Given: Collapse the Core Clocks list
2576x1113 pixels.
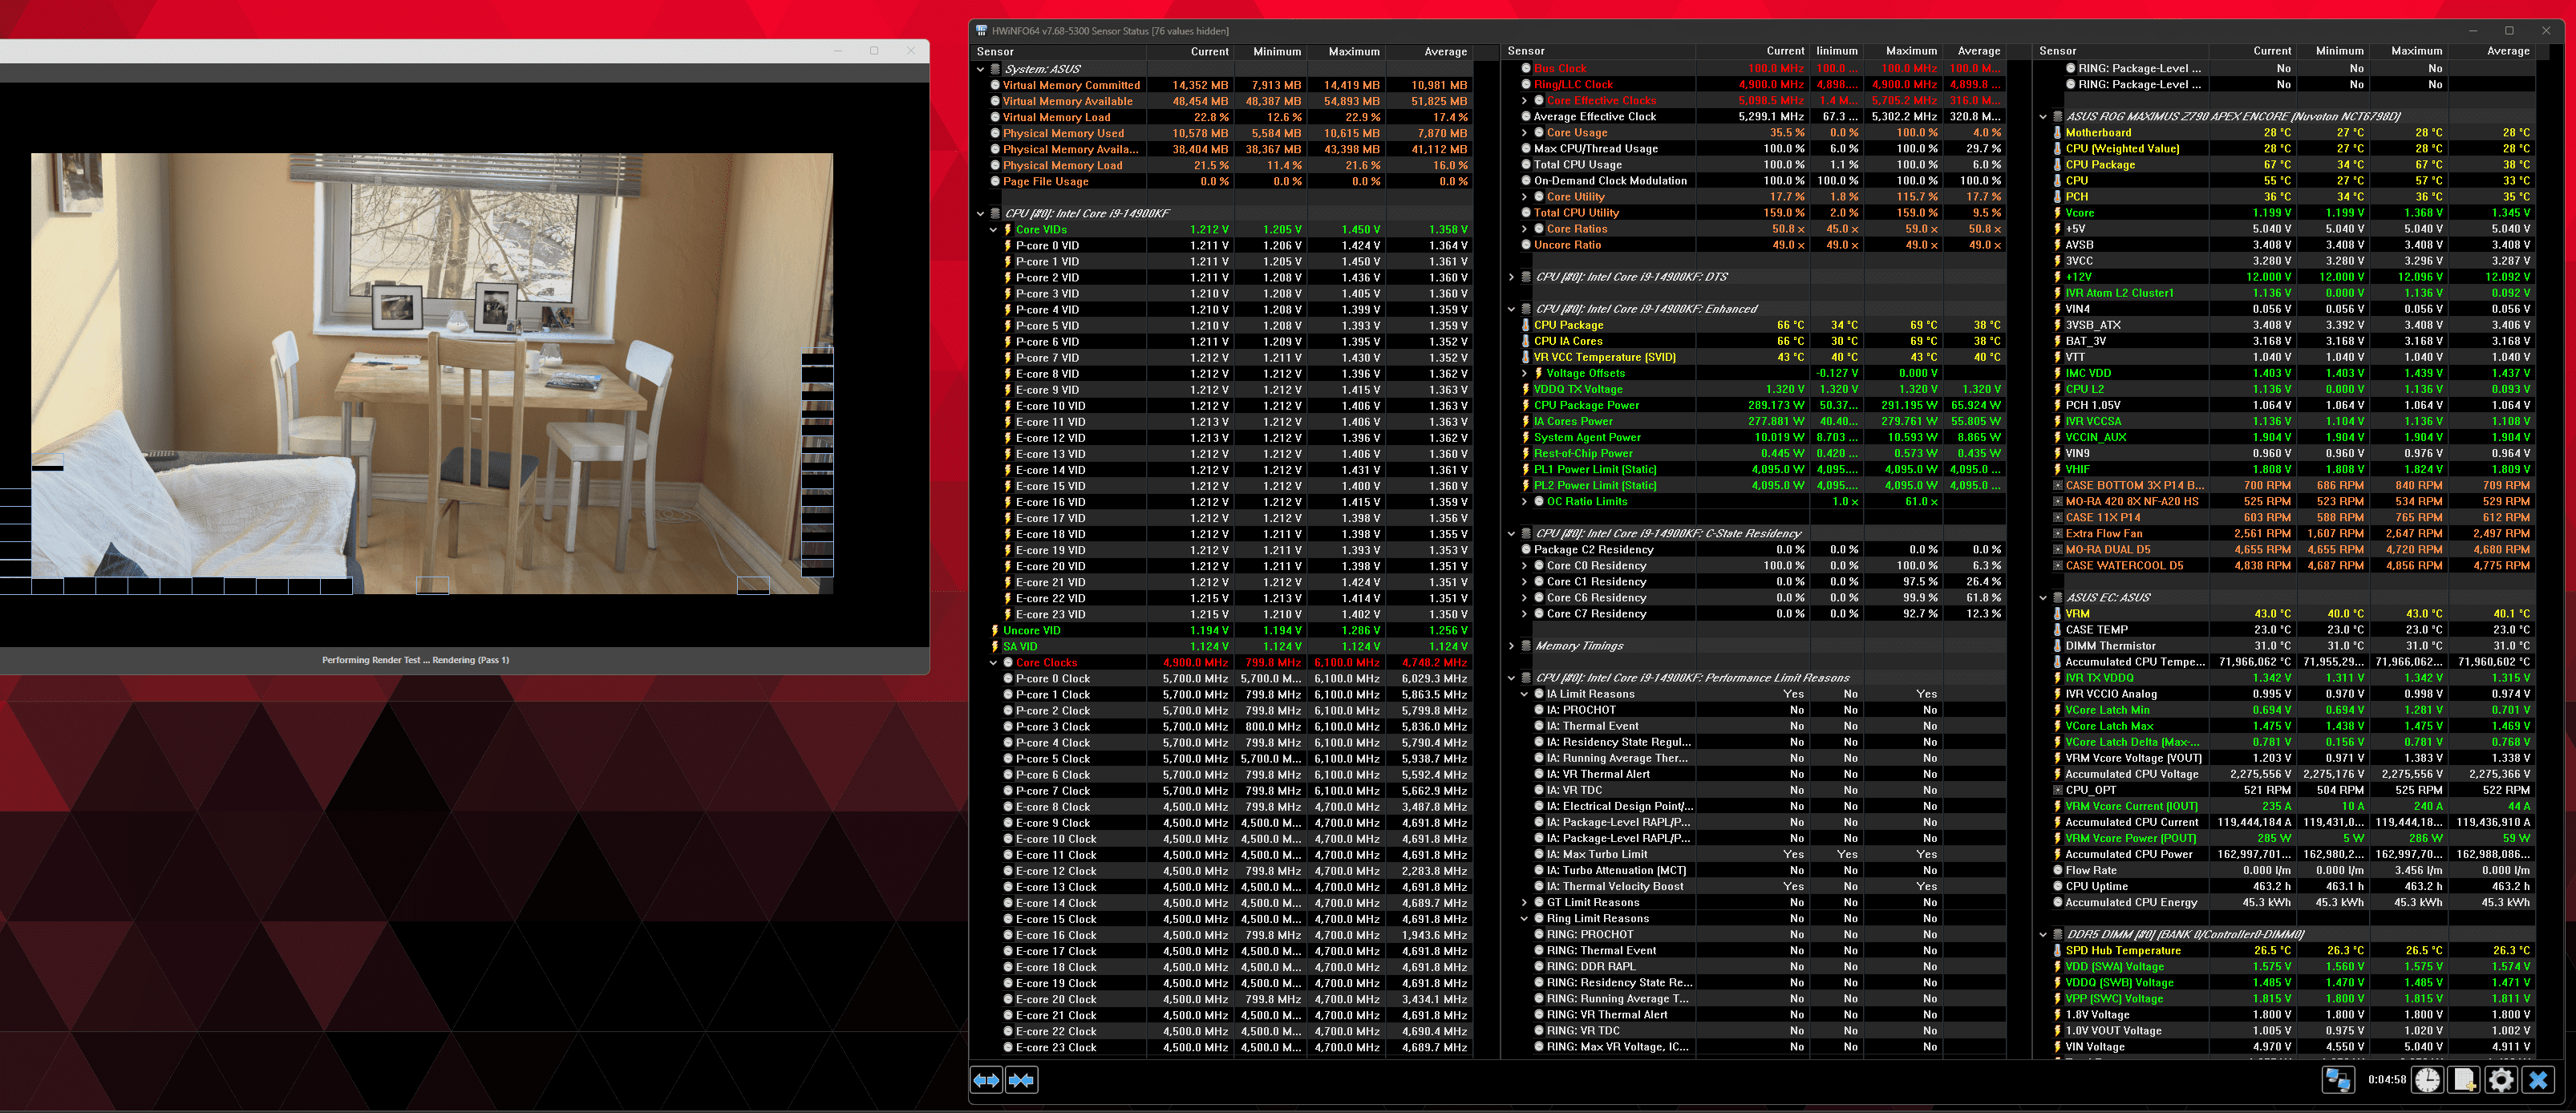Looking at the screenshot, I should click(x=993, y=663).
